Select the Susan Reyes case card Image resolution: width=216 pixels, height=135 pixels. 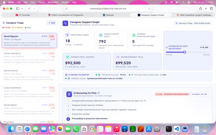[x=29, y=109]
